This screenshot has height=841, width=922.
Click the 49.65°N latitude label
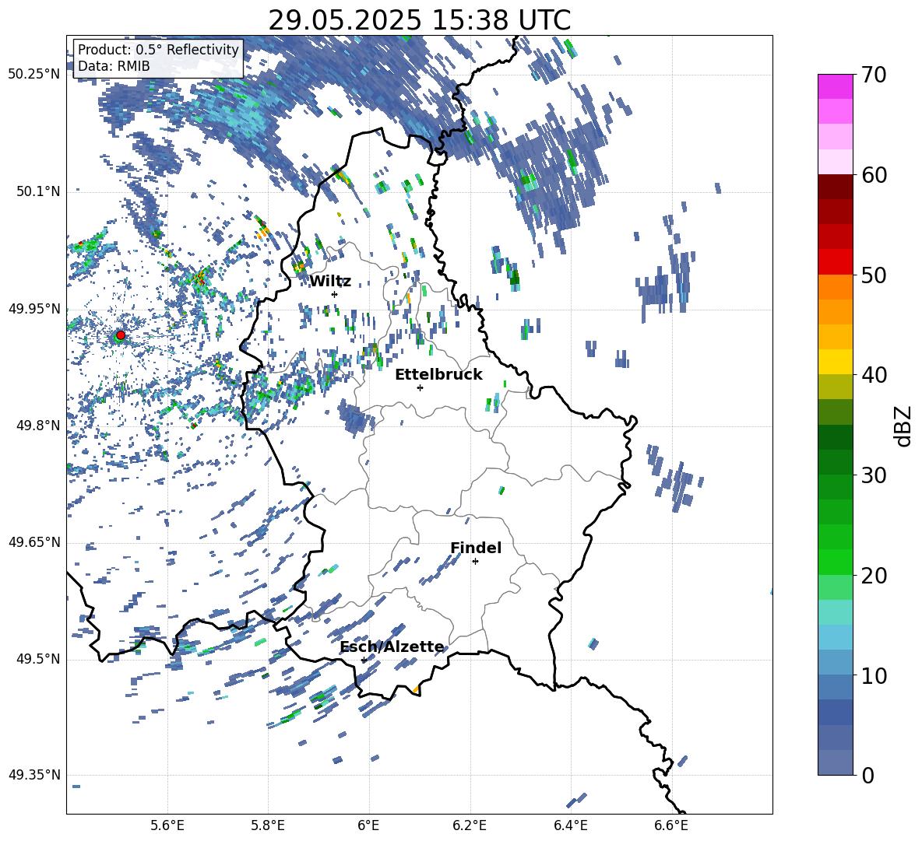[x=34, y=542]
